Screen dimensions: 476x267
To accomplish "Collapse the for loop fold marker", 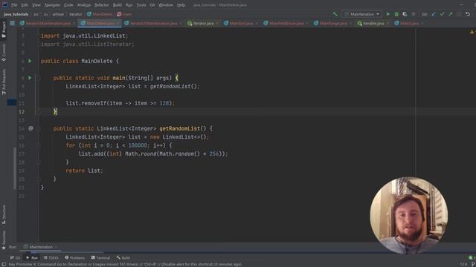I will (x=39, y=145).
